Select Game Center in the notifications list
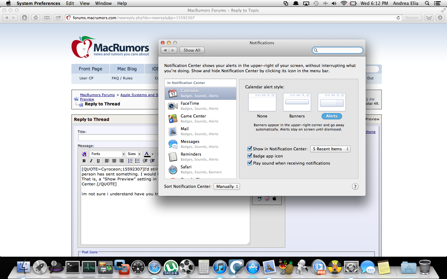 (201, 119)
